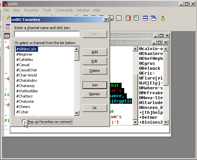
Task: Click the channel window message edit box
Action: coord(90,129)
